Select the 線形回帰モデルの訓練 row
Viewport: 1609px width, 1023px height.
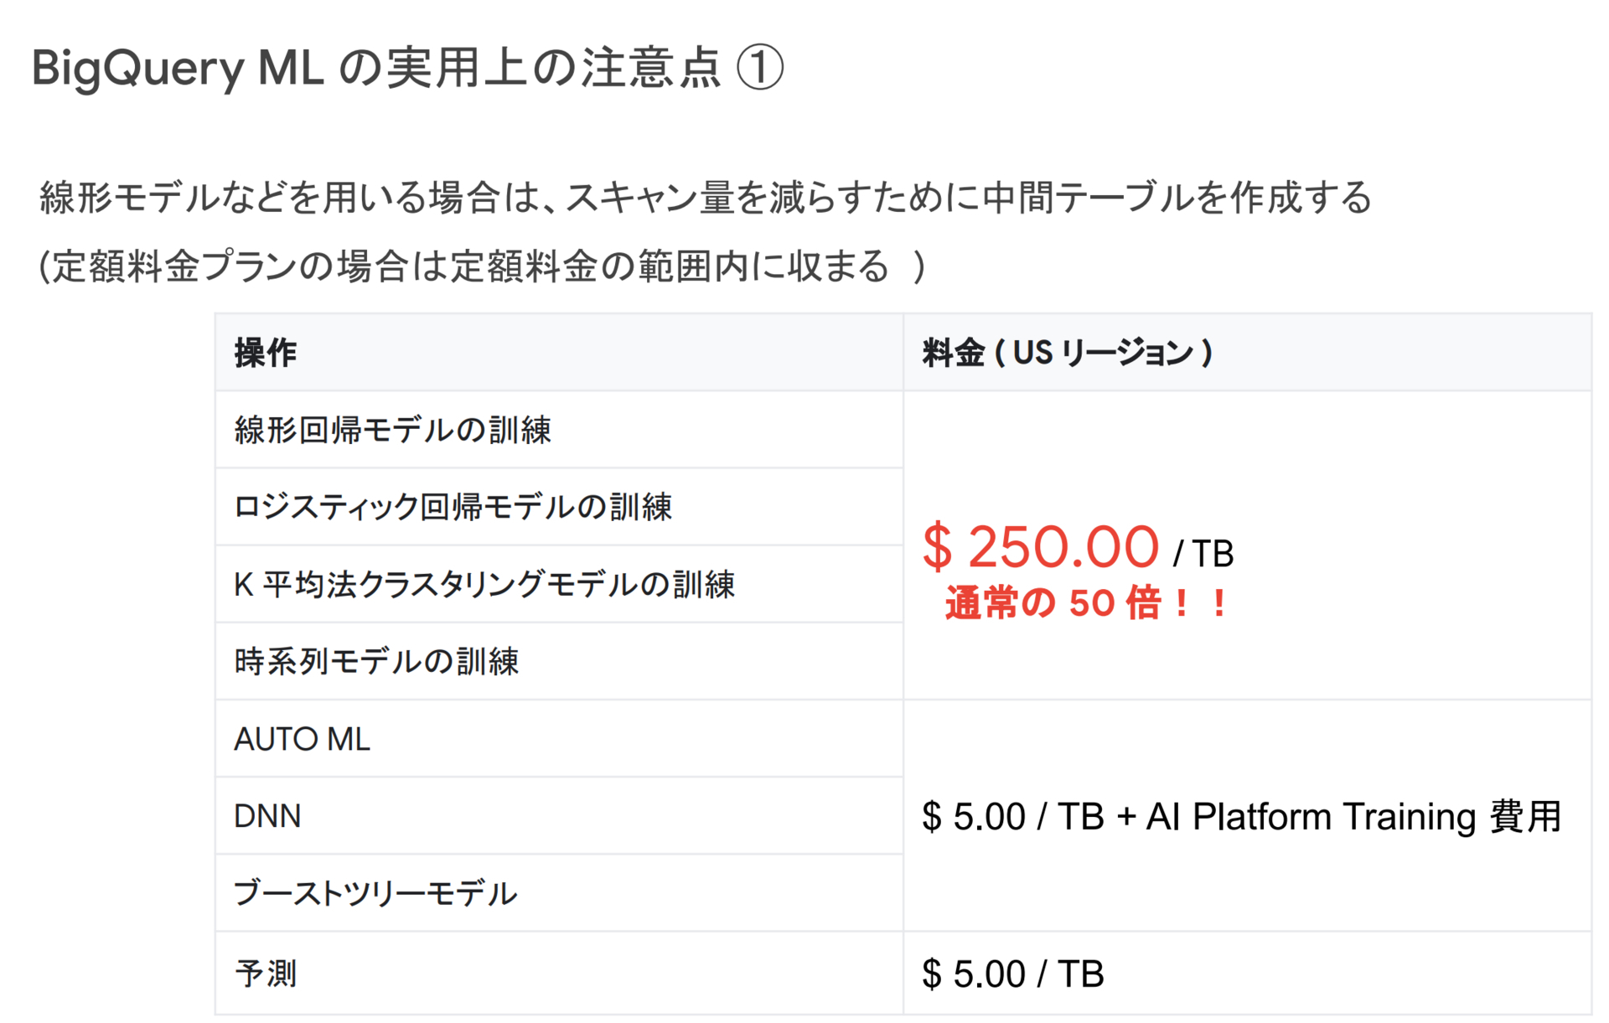(x=559, y=429)
